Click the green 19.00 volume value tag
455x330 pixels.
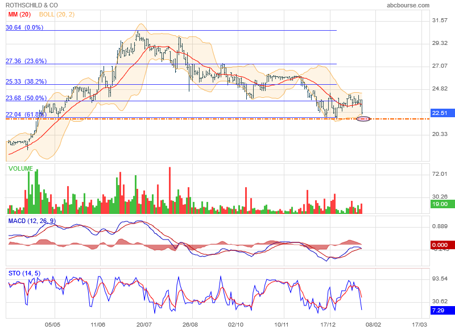[x=442, y=204]
